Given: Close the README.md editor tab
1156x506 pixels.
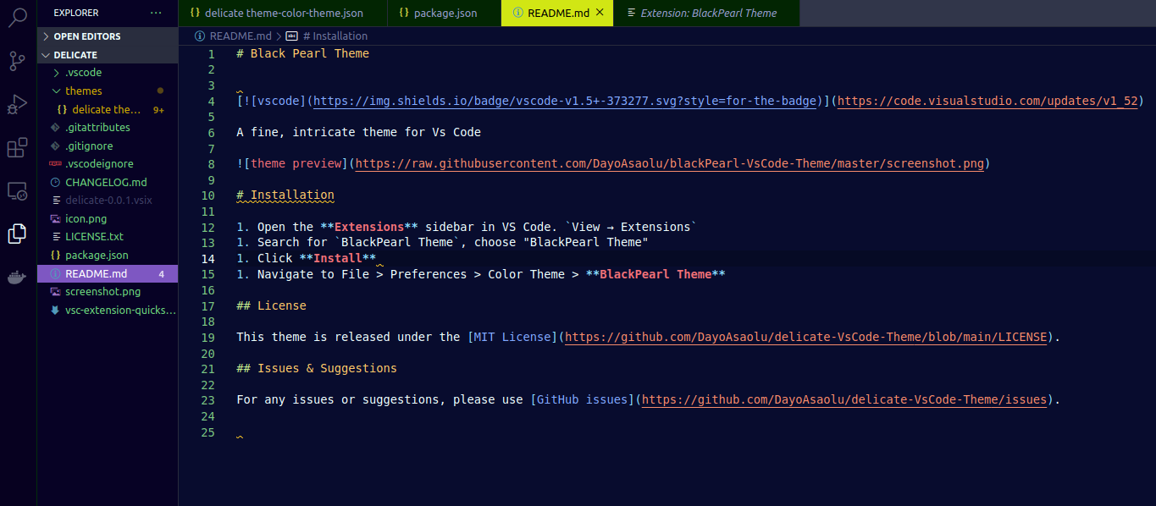Looking at the screenshot, I should point(600,13).
